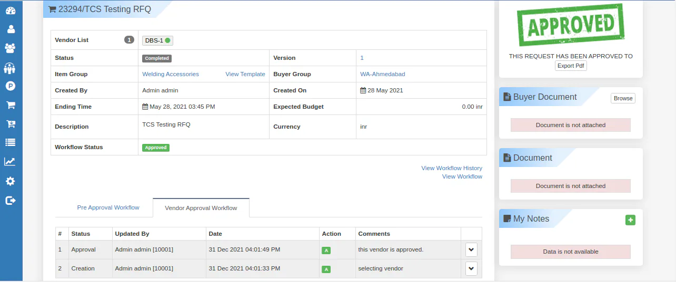Open the View Template link
676x282 pixels.
(x=245, y=74)
